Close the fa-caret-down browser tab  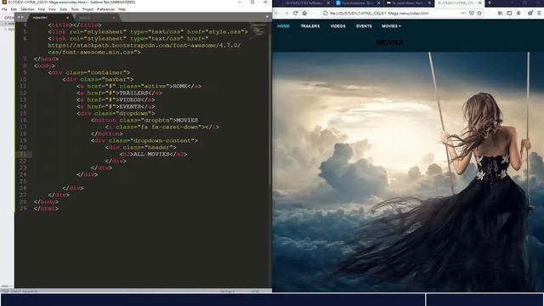(x=429, y=3)
